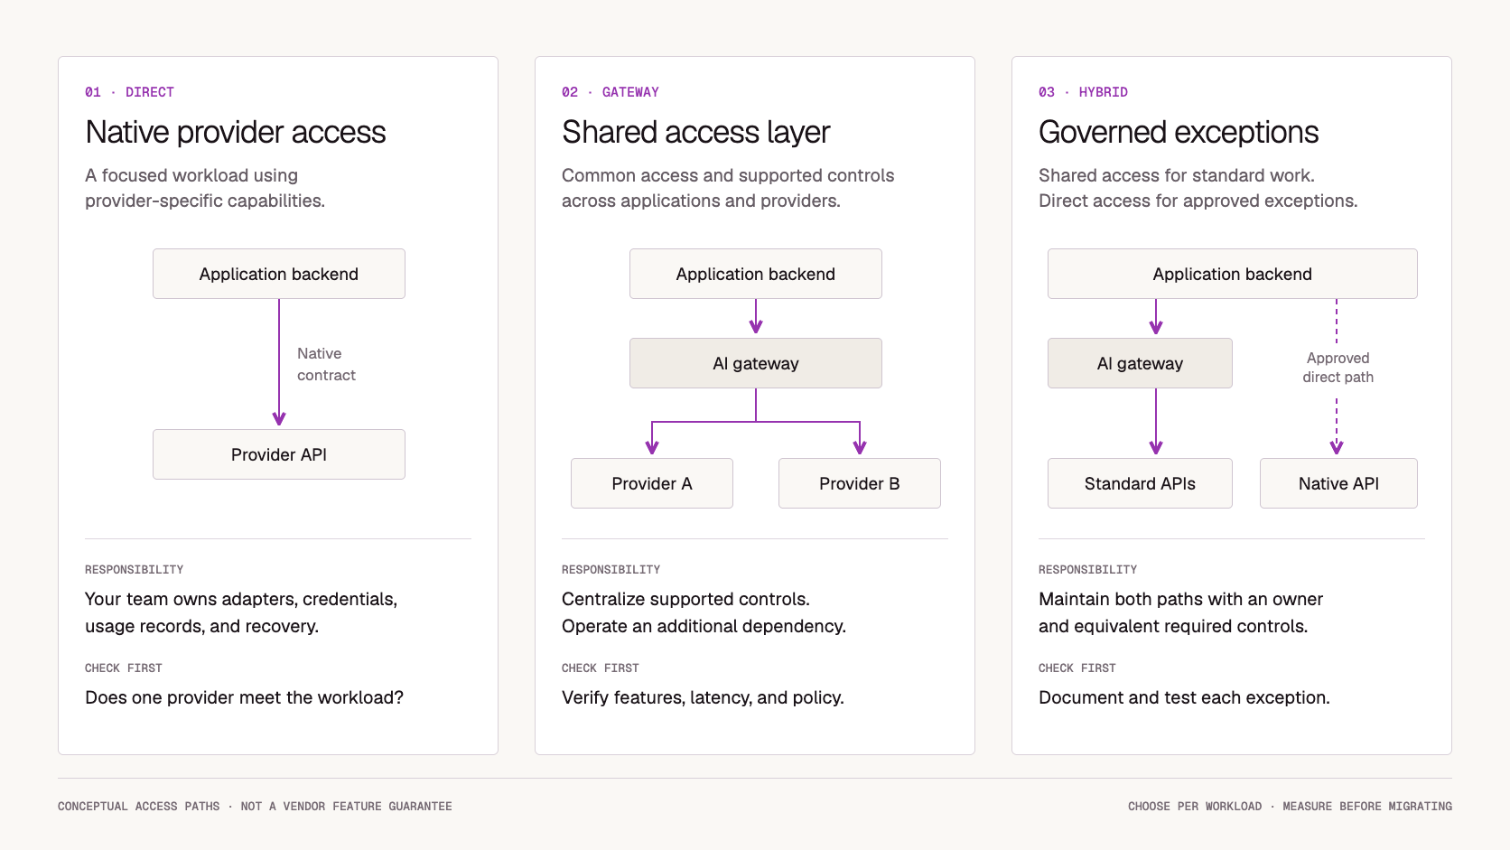The width and height of the screenshot is (1510, 850).
Task: Click the Provider A box
Action: [652, 483]
